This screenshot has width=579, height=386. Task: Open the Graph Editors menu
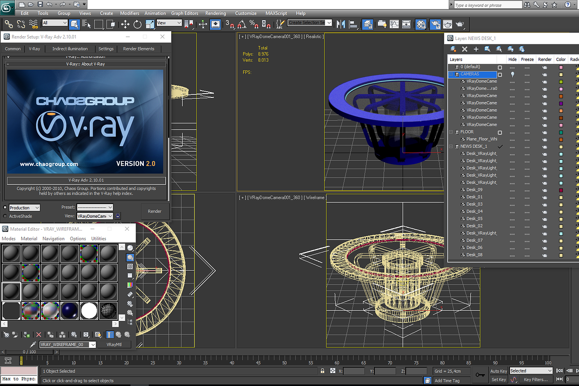(184, 14)
